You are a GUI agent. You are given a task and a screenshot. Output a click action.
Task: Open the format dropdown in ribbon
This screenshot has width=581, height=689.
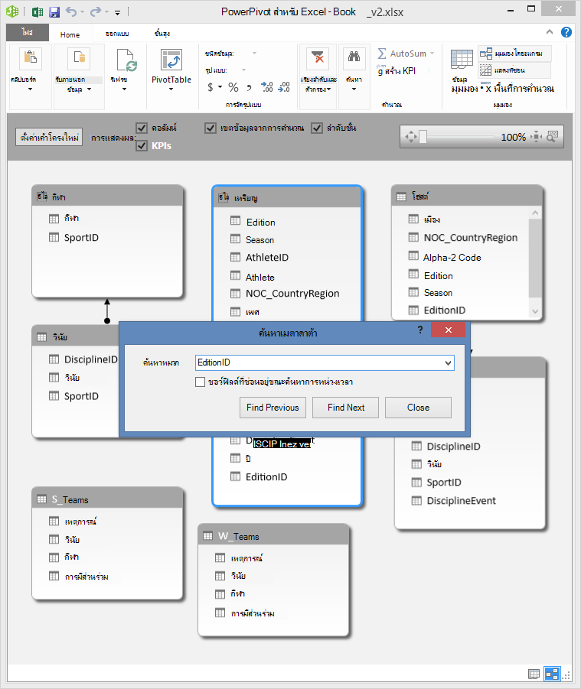click(243, 70)
